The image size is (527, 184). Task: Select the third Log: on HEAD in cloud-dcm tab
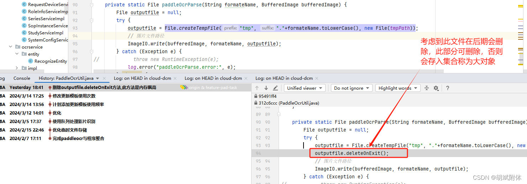(284, 78)
